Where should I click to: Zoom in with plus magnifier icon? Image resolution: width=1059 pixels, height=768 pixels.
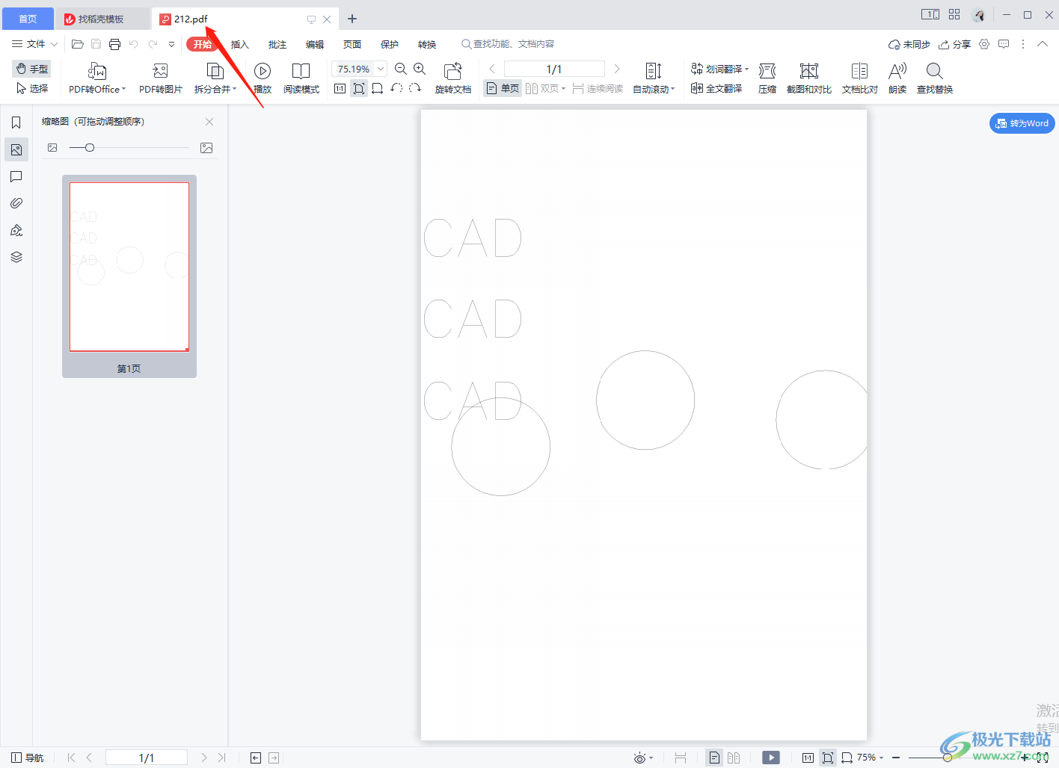tap(420, 69)
